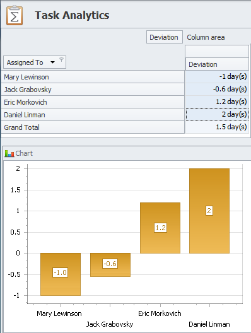The image size is (251, 333).
Task: Click the Mary Lewinson bar labeled -1.0
Action: 61,274
